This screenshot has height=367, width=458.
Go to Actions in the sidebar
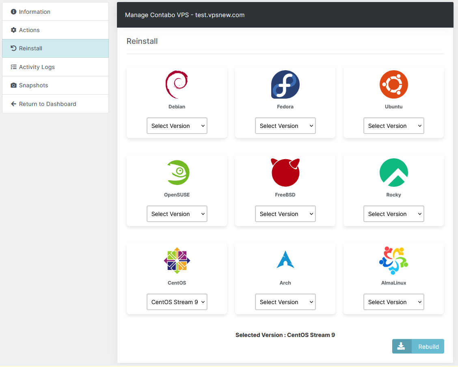[x=55, y=30]
